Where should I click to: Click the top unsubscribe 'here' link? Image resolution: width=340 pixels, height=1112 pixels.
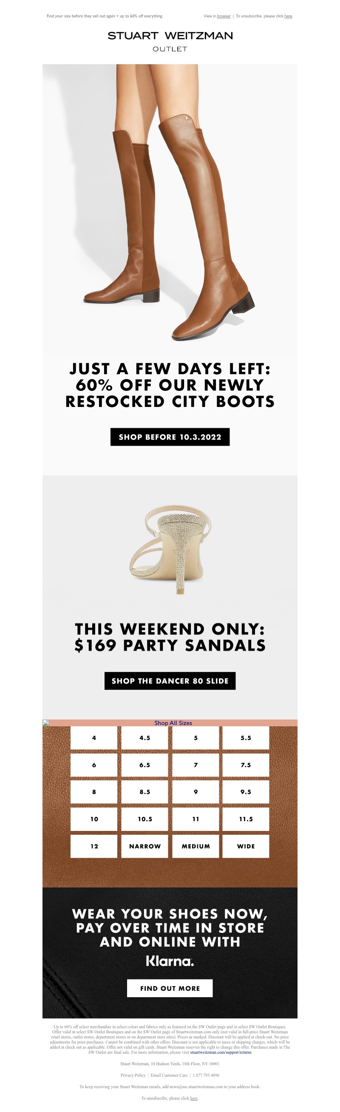[288, 17]
